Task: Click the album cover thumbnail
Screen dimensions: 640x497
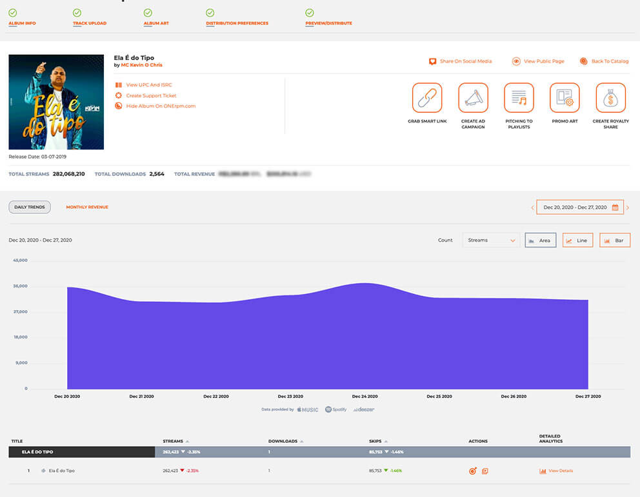Action: 56,102
